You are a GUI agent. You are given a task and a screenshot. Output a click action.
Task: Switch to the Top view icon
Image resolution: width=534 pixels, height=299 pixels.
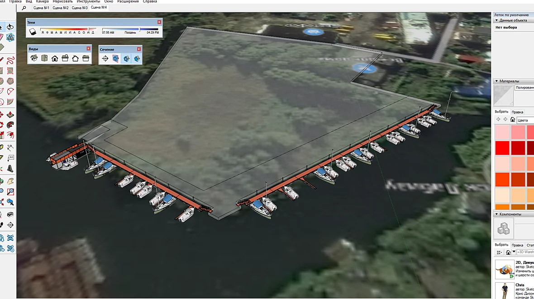pos(44,58)
